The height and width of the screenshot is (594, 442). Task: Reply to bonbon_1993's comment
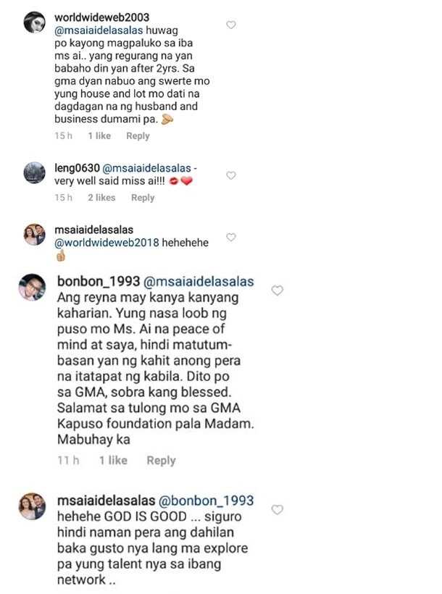[x=161, y=461]
